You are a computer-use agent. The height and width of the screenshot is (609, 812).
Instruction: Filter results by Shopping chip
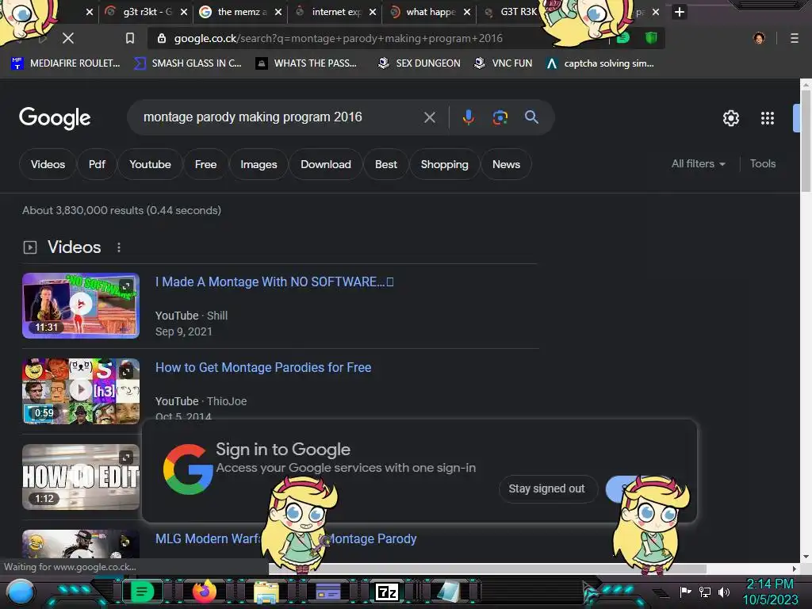coord(444,164)
